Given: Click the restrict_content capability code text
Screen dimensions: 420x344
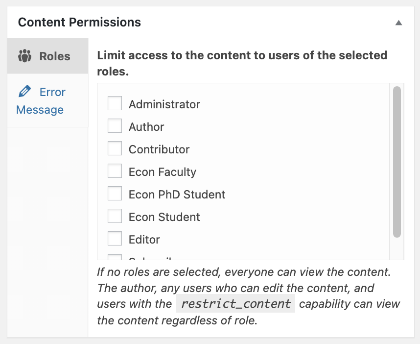Looking at the screenshot, I should pos(235,304).
